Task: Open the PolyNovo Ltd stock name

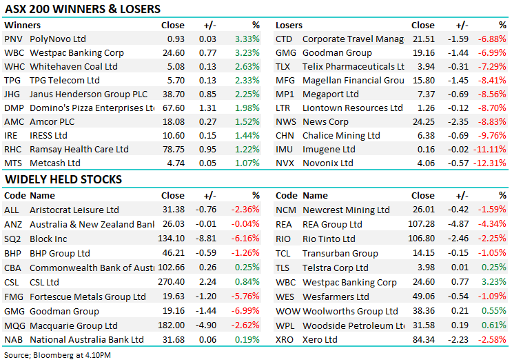Action: point(58,39)
